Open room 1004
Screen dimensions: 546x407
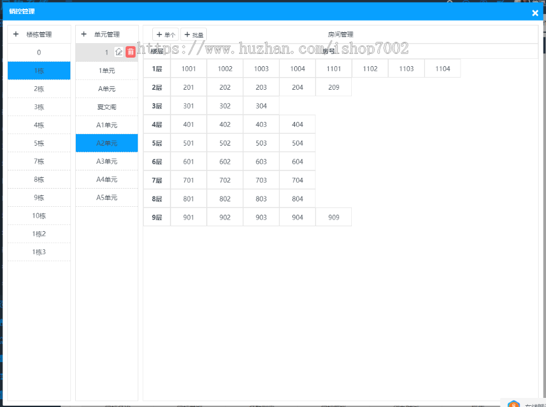[x=297, y=69]
